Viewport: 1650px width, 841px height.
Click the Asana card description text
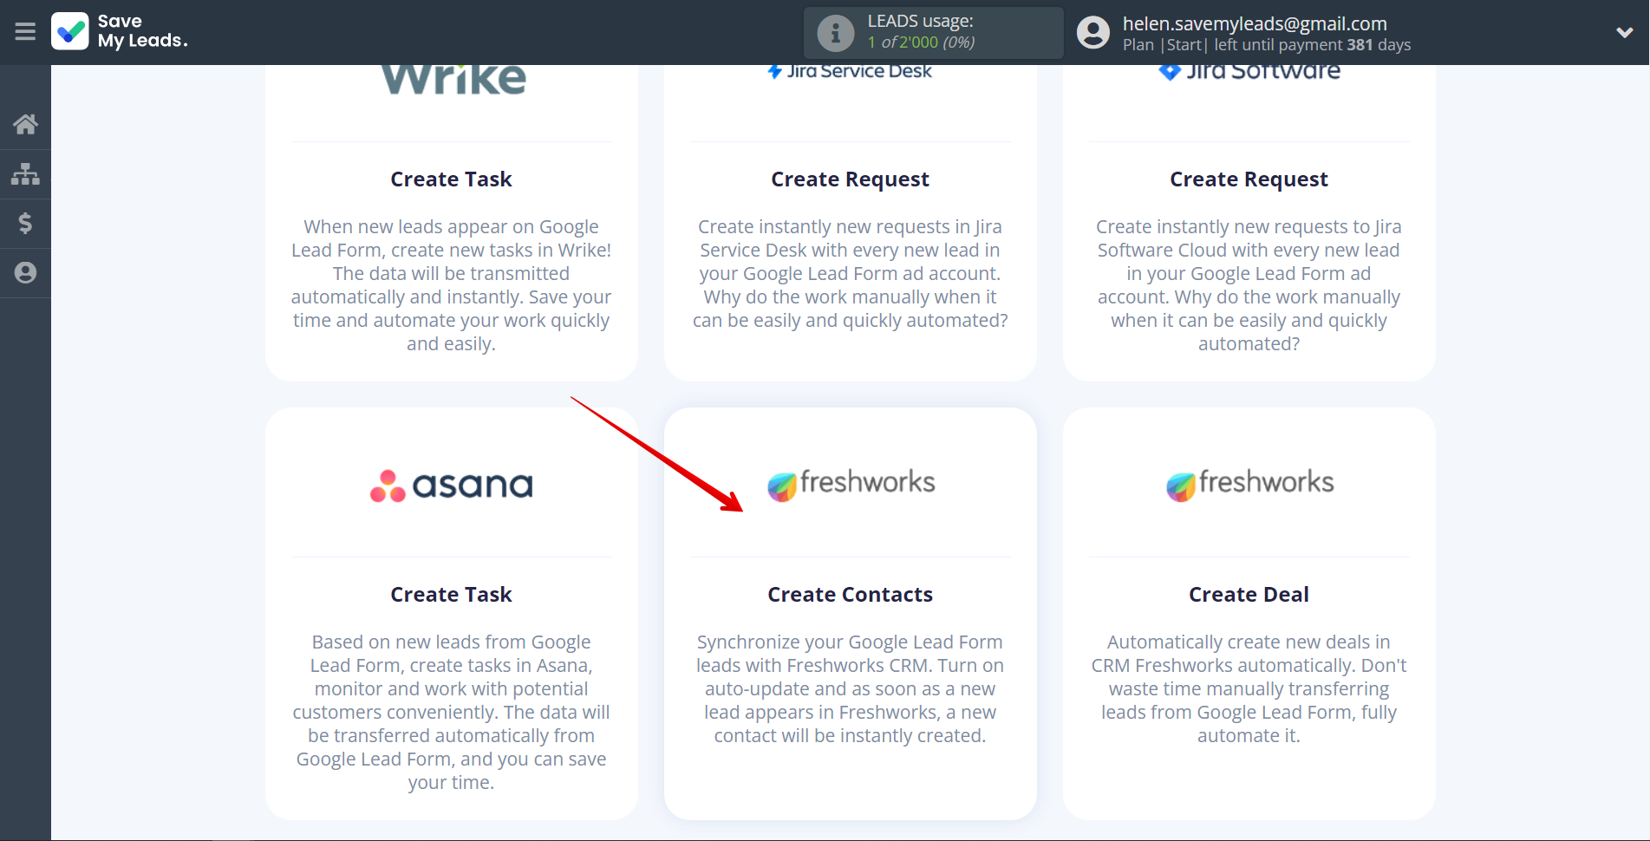tap(451, 713)
